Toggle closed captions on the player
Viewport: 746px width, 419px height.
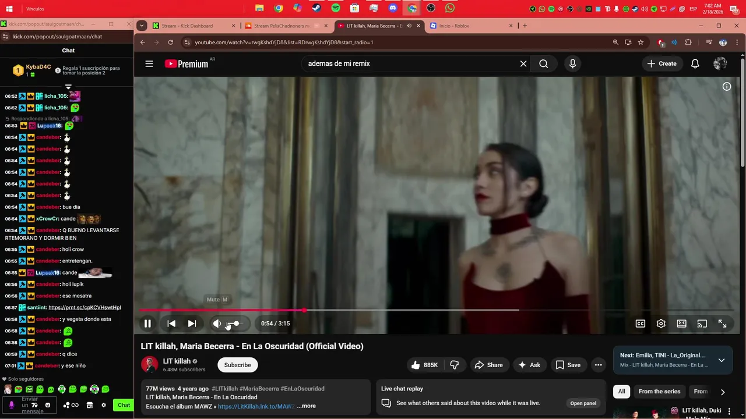coord(641,324)
